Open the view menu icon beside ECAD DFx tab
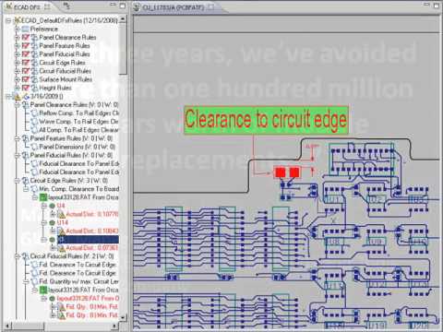 point(66,6)
